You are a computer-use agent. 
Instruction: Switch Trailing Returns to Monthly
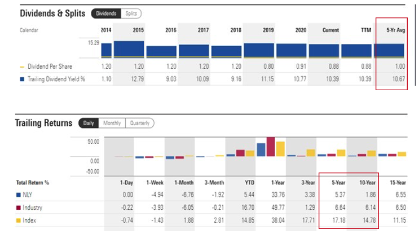point(112,123)
